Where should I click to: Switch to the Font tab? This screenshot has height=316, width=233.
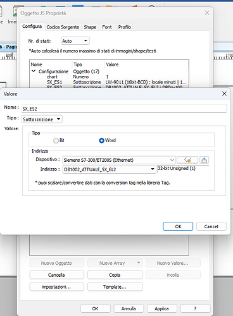107,27
